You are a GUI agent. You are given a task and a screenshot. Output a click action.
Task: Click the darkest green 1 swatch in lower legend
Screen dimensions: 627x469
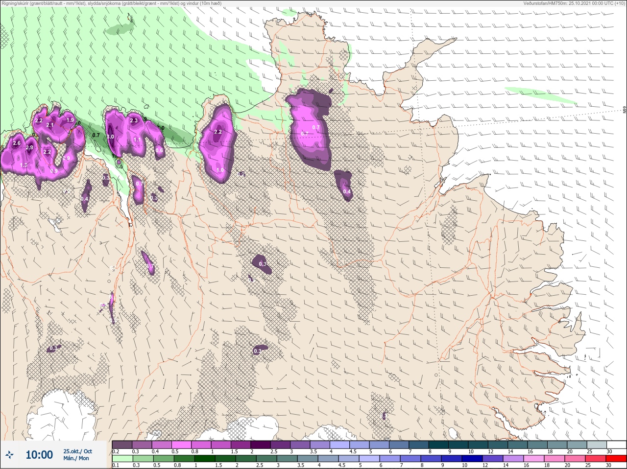point(204,458)
